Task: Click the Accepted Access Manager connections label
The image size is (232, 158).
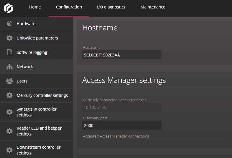Action: (116, 136)
